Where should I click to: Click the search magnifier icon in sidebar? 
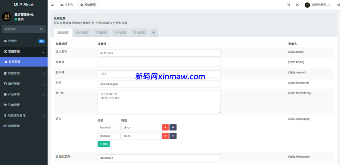pos(42,29)
